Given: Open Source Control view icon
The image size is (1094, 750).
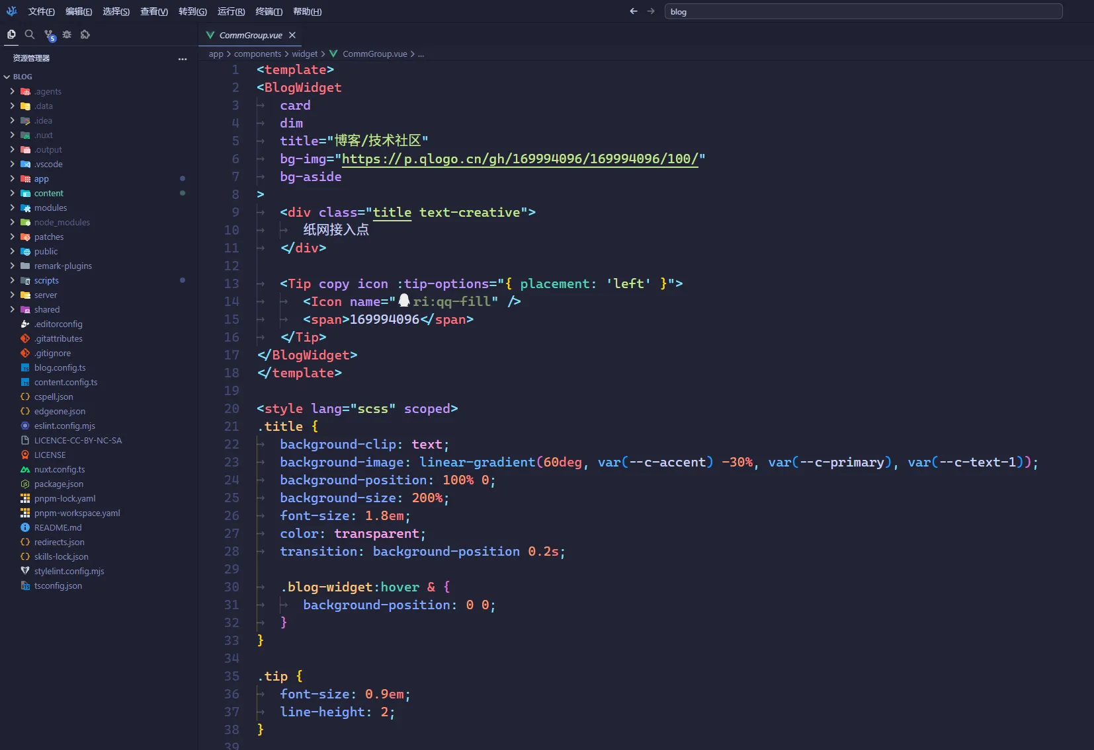Looking at the screenshot, I should coord(49,35).
